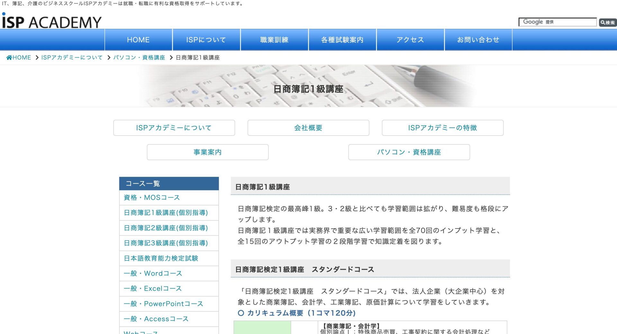The image size is (617, 334).
Task: Open ISPについて in the navigation bar
Action: [206, 40]
